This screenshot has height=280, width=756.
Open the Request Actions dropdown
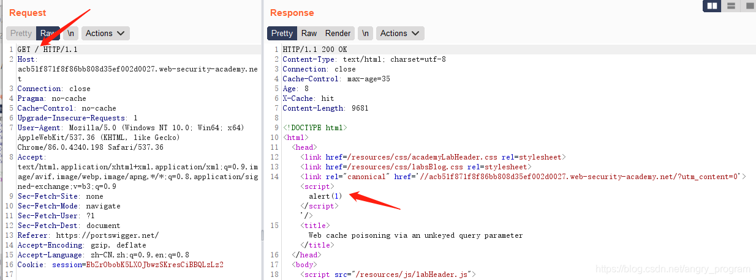(105, 34)
